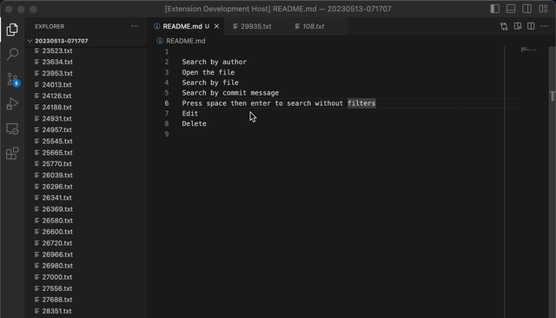
Task: Open 27688.txt in Explorer
Action: (x=86, y=300)
